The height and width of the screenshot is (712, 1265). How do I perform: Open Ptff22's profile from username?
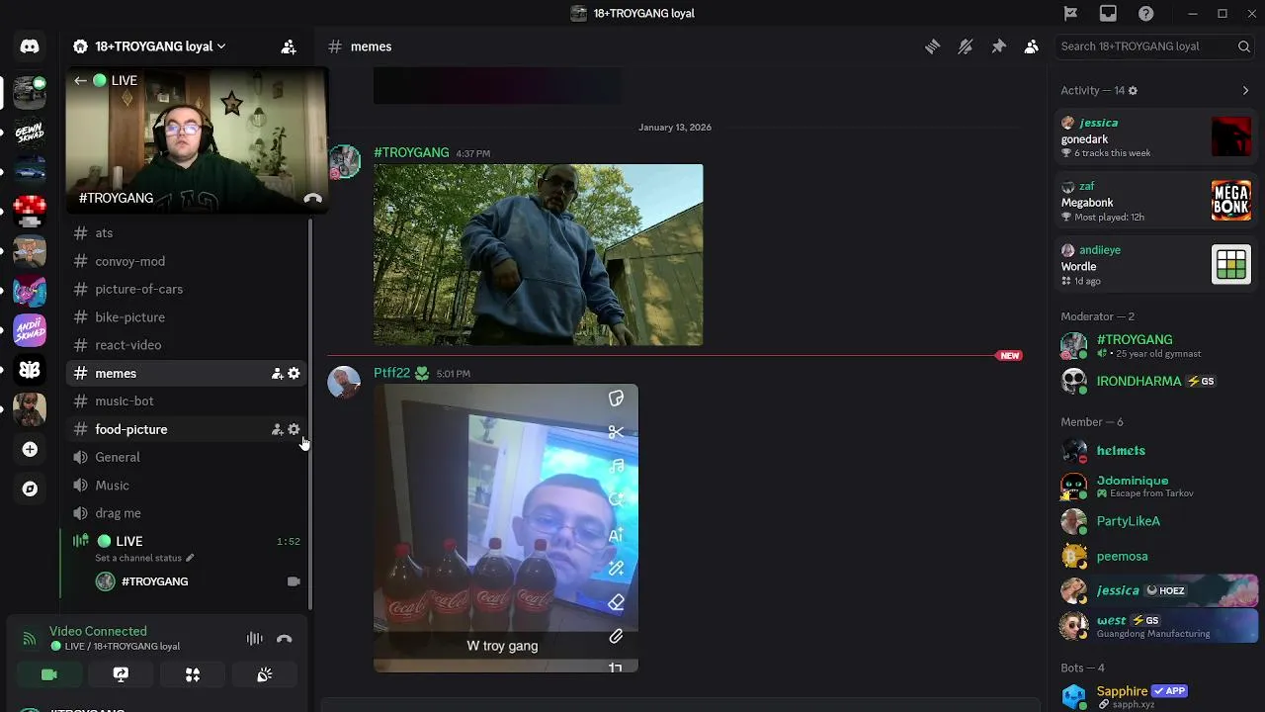[391, 373]
